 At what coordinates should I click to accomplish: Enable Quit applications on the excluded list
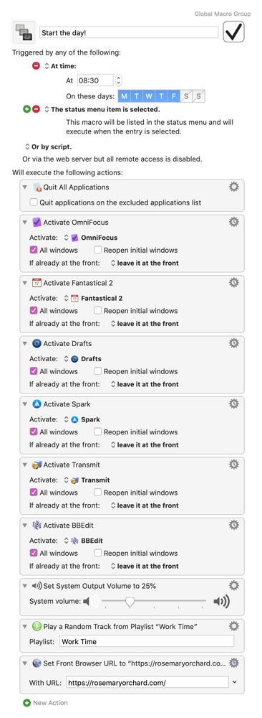tap(34, 202)
